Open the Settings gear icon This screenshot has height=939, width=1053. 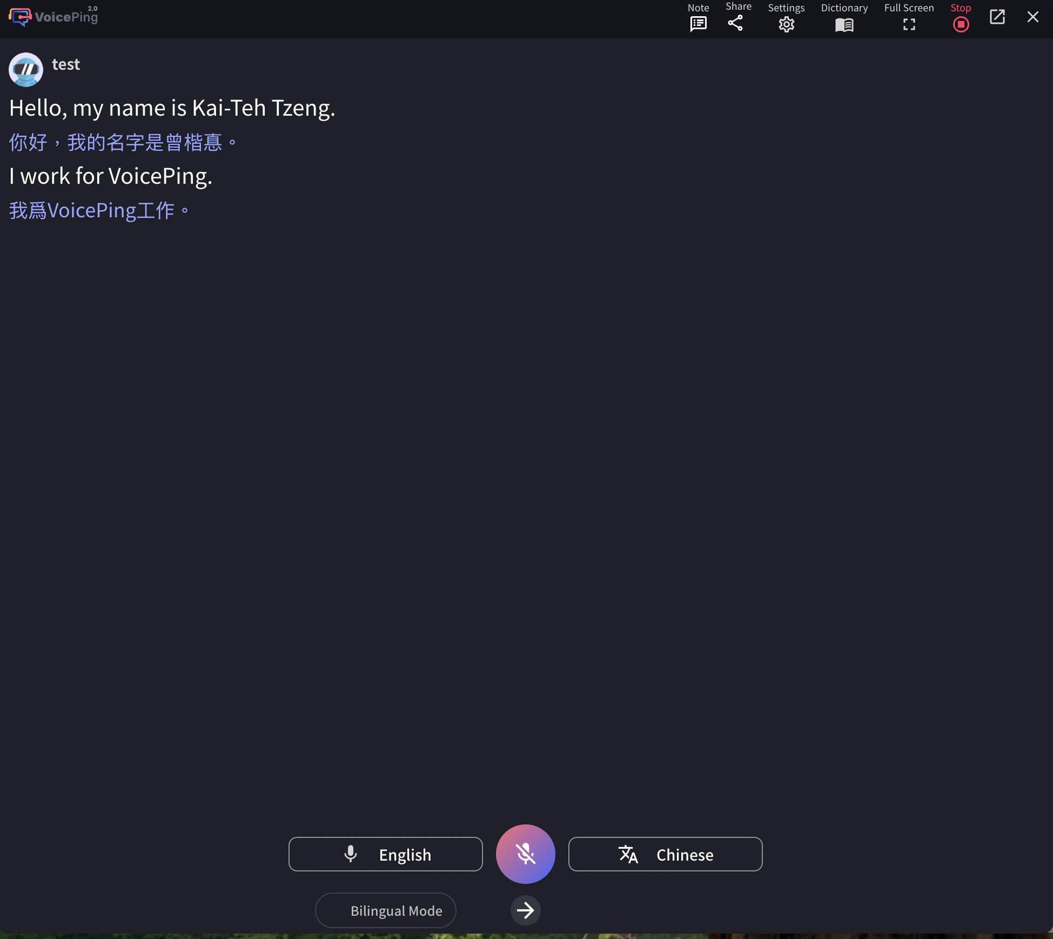click(786, 24)
